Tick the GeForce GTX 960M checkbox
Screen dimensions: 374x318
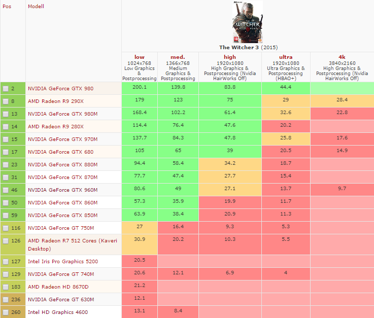(x=6, y=190)
